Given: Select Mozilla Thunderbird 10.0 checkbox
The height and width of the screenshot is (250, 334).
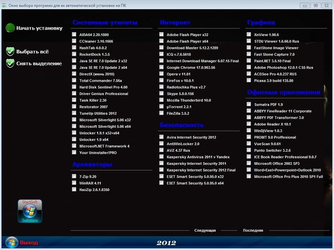Looking at the screenshot, I should pyautogui.click(x=161, y=99).
